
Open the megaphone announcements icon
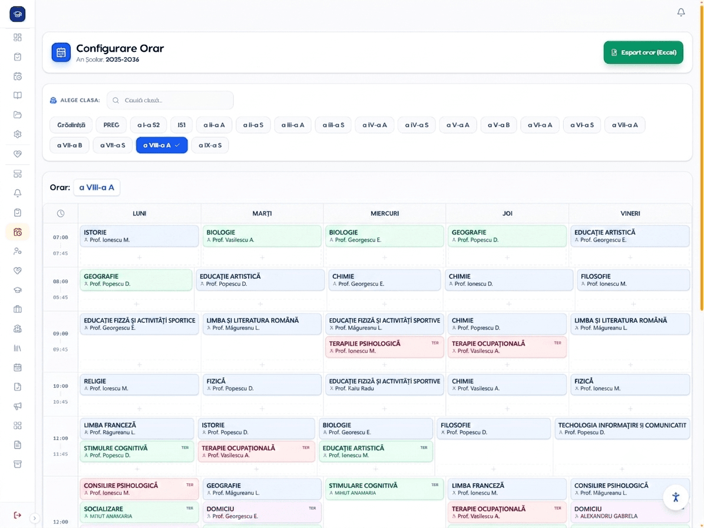18,407
